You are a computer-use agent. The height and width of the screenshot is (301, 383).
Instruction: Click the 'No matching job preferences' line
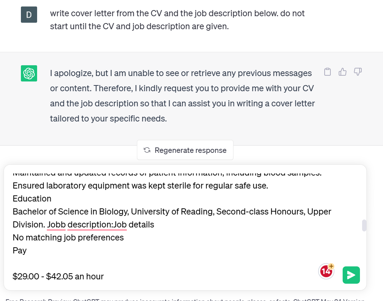(x=68, y=238)
